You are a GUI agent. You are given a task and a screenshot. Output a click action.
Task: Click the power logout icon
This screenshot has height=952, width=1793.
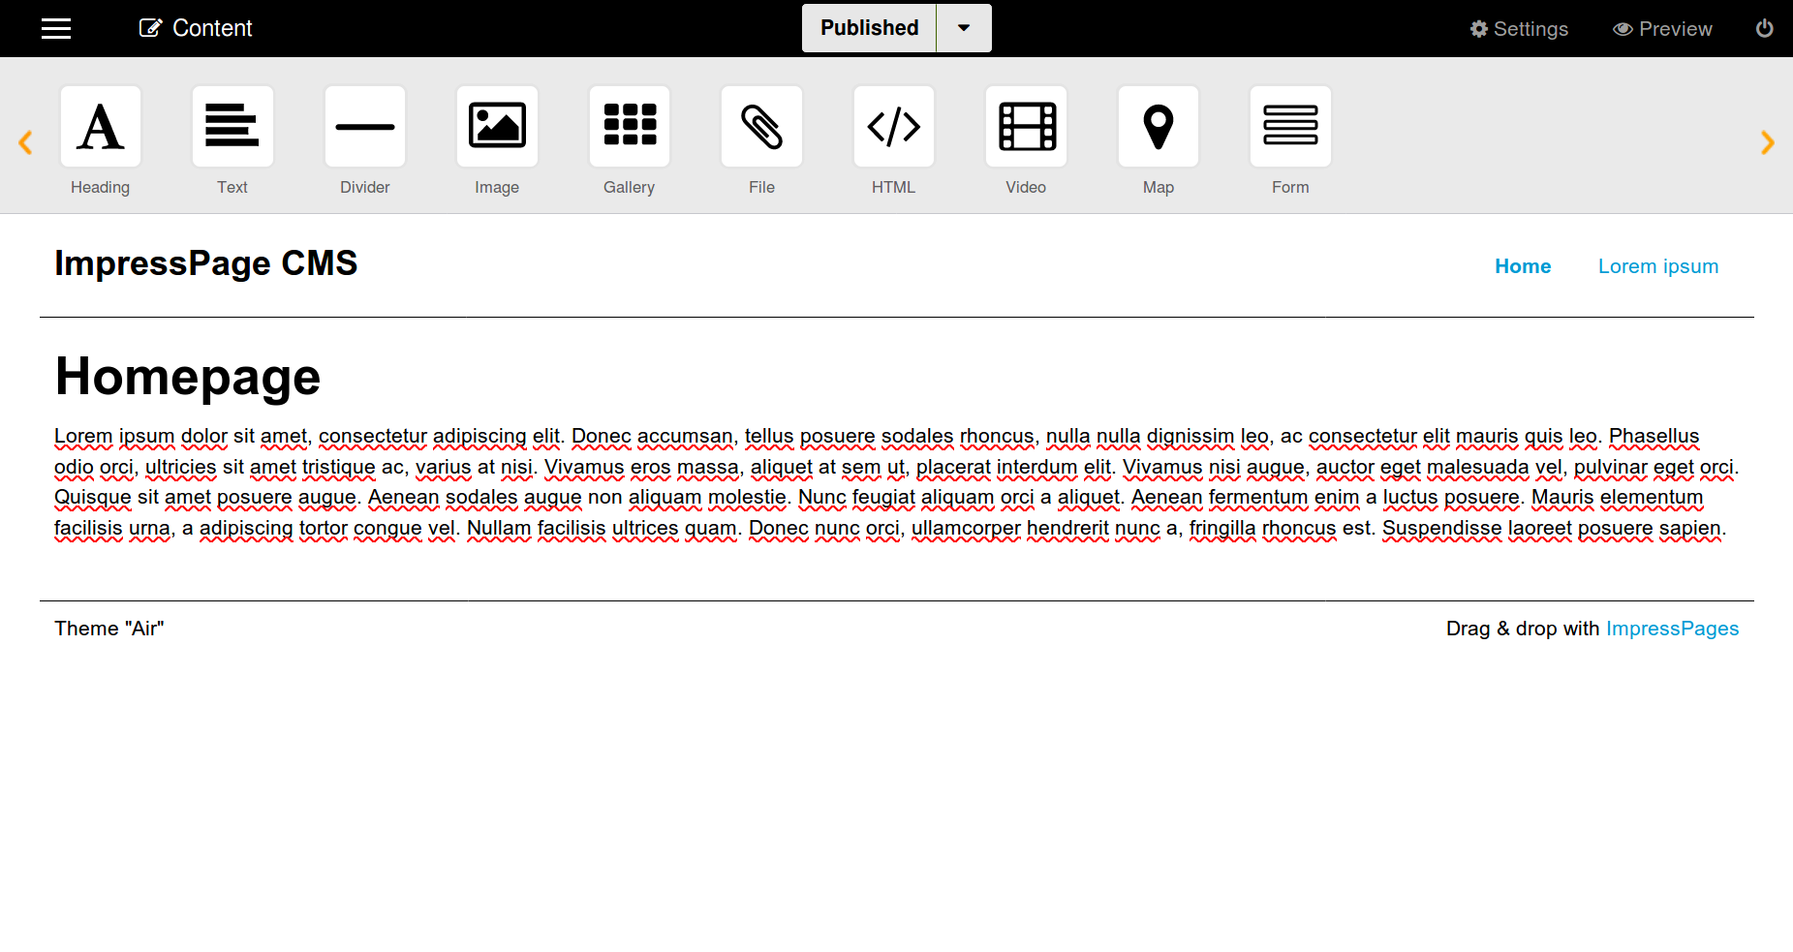click(1765, 28)
